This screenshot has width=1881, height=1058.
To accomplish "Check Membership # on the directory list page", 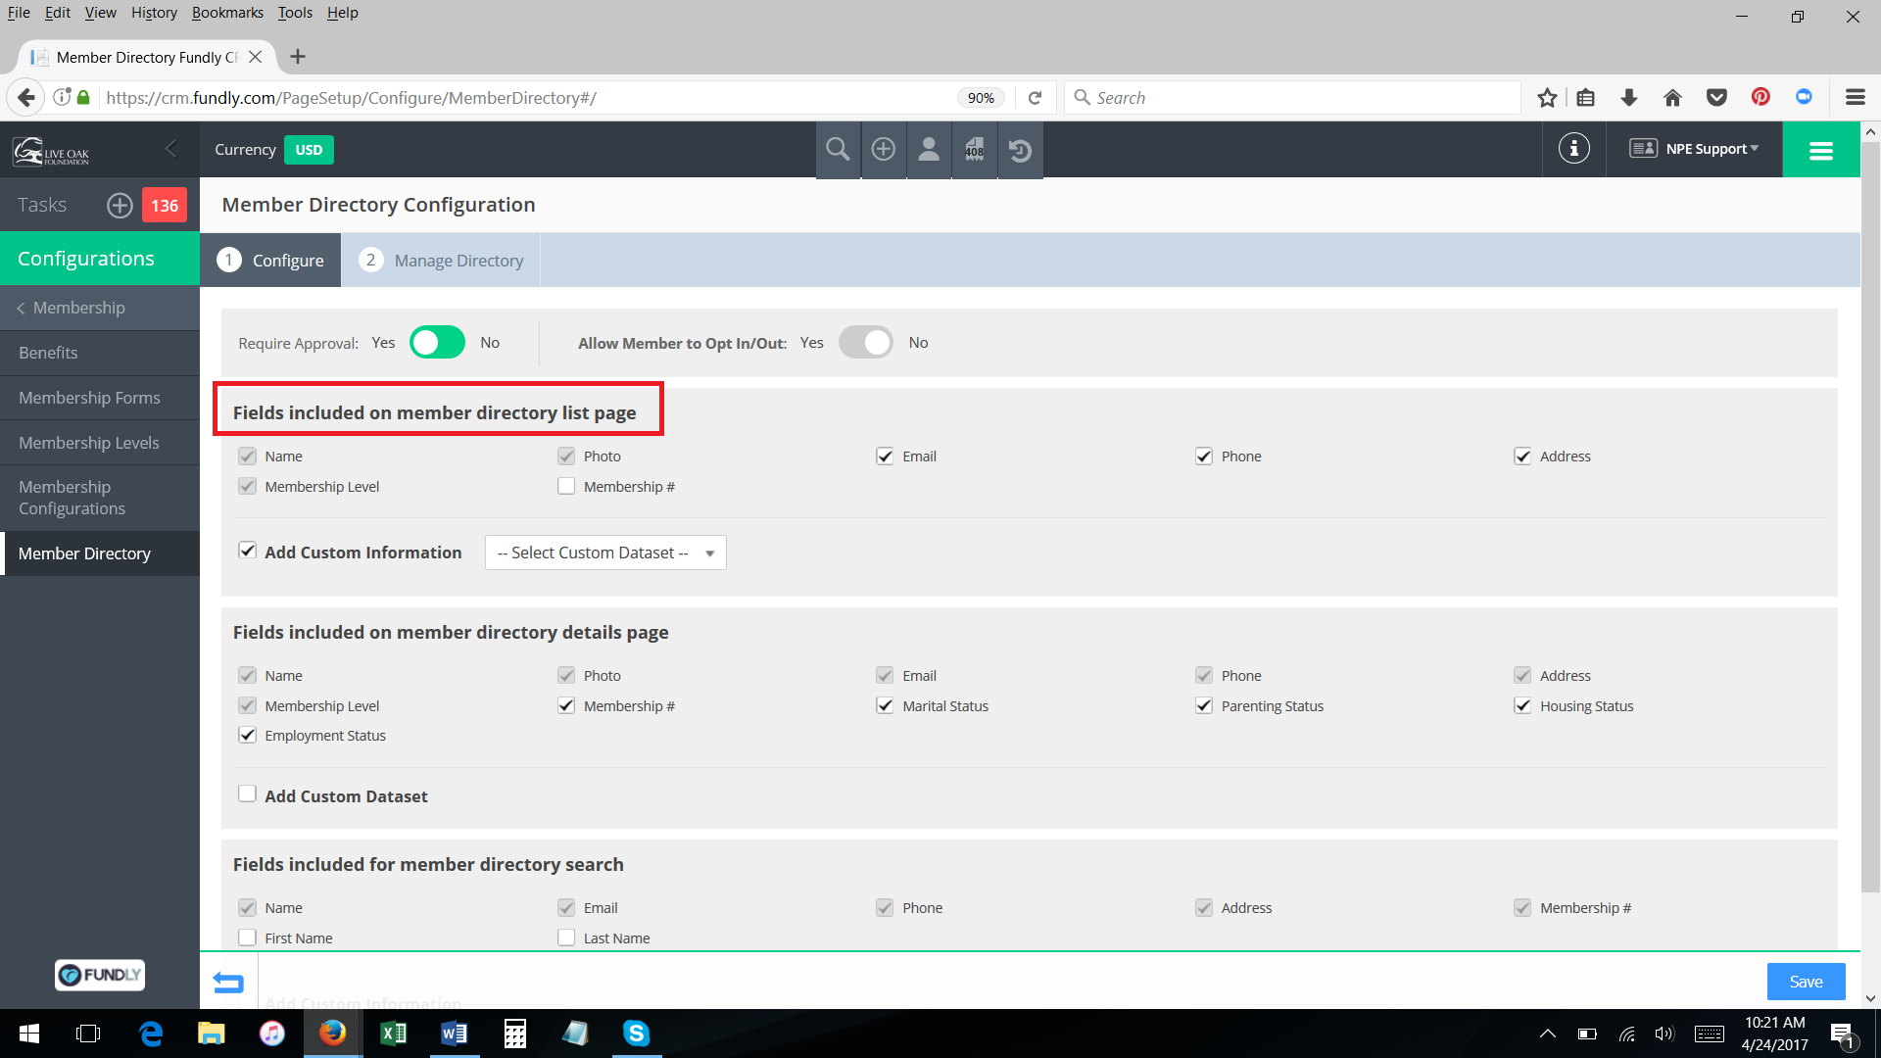I will tap(566, 486).
